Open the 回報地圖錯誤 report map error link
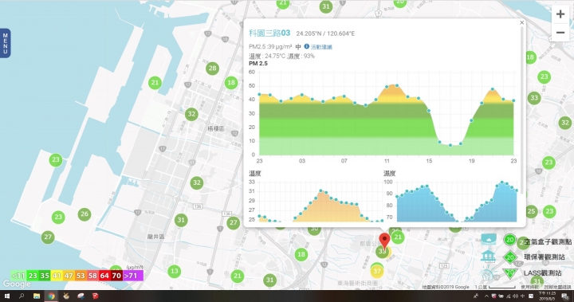Viewport: 574px width, 302px height. tap(557, 287)
